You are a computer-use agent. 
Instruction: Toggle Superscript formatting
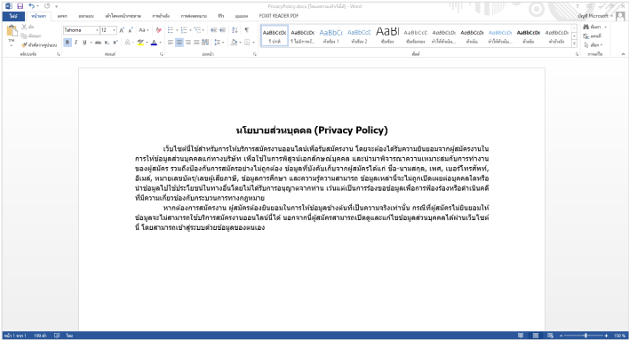pyautogui.click(x=115, y=42)
